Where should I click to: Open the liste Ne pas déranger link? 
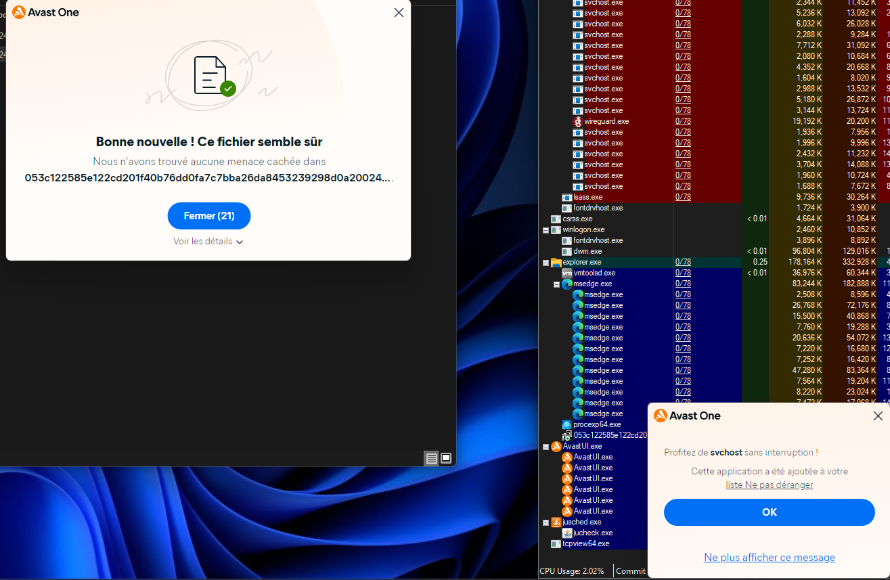(x=770, y=485)
